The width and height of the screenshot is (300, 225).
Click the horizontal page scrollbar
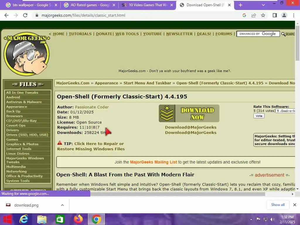tap(178, 194)
